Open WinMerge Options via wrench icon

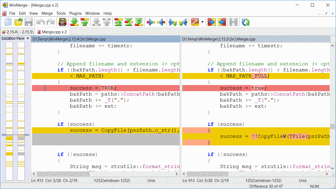(196, 22)
